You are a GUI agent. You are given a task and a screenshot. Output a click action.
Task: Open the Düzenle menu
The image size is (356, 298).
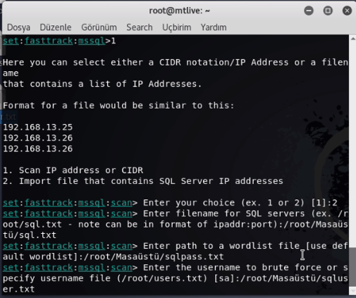tap(56, 27)
